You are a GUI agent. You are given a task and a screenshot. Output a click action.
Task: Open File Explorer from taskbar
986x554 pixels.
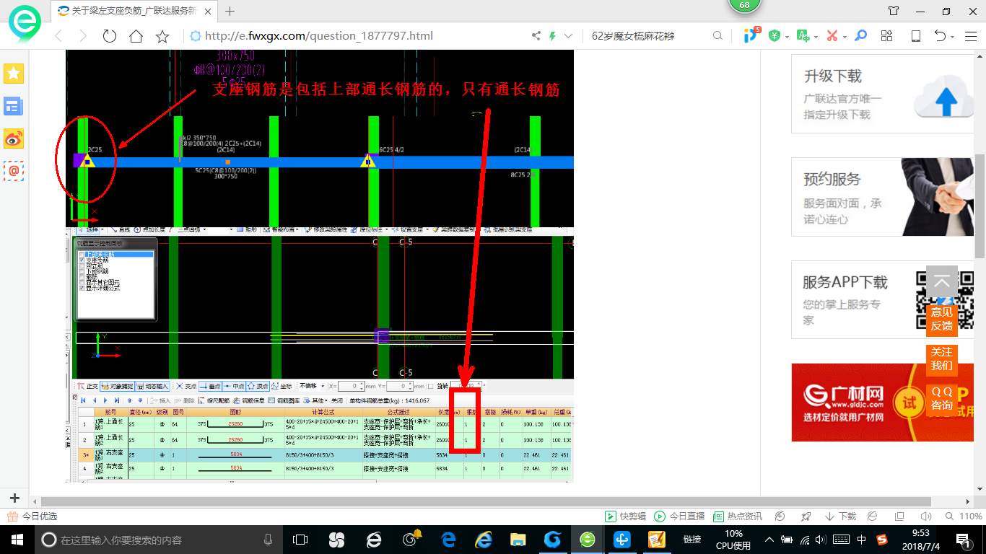click(x=518, y=539)
